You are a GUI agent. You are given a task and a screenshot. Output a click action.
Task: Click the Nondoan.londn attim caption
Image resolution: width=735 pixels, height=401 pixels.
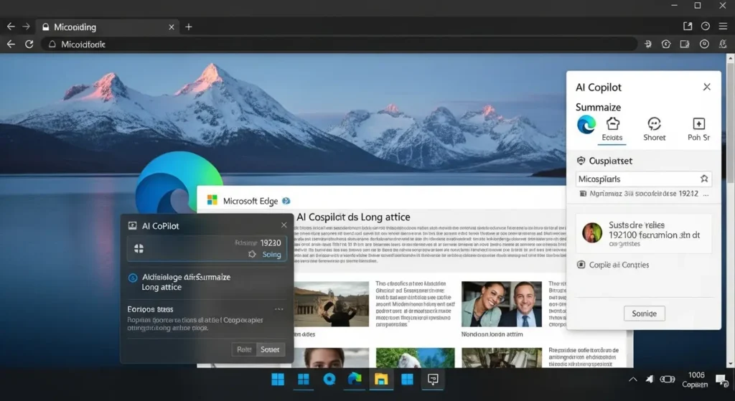pos(492,334)
